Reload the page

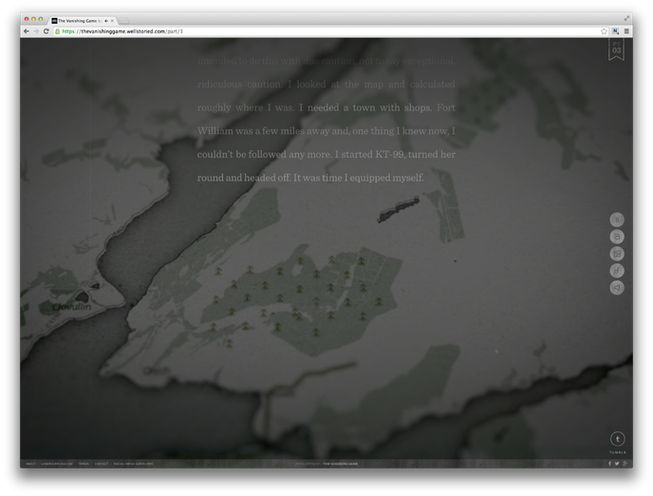pyautogui.click(x=47, y=31)
